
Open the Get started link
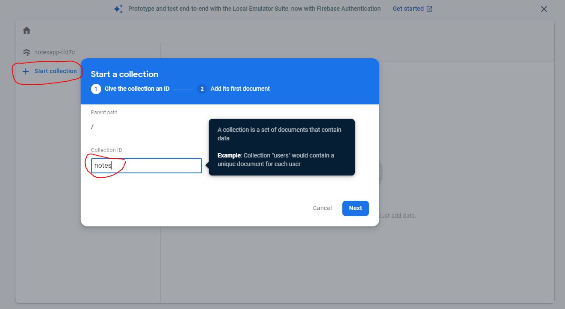coord(408,8)
